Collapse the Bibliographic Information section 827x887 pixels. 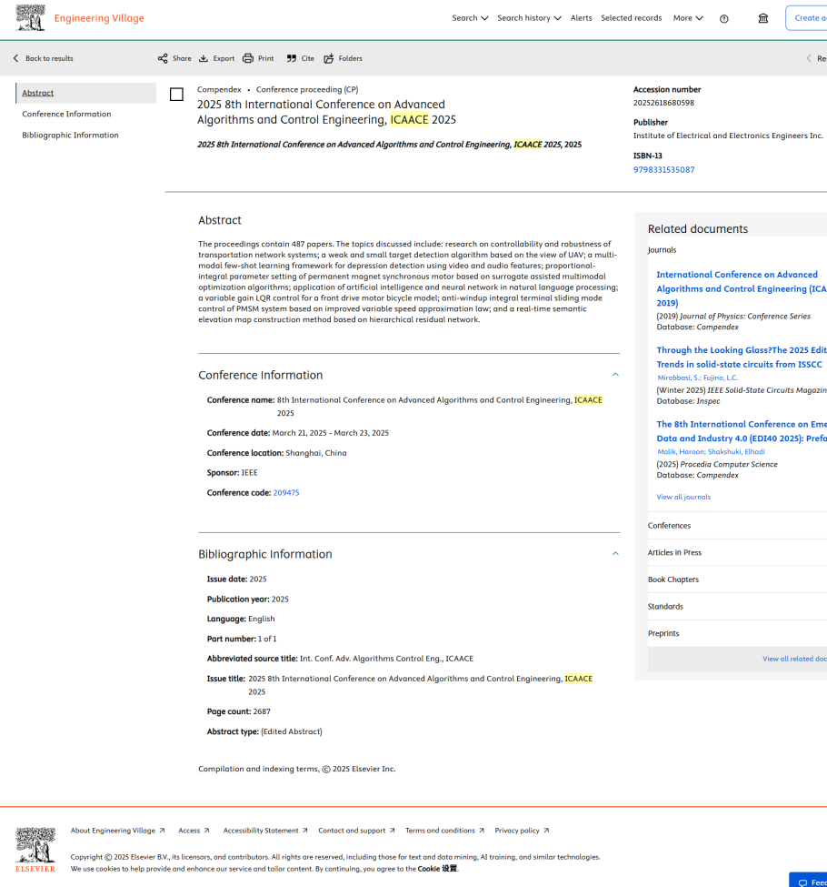[x=615, y=553]
